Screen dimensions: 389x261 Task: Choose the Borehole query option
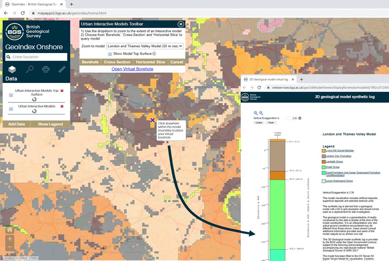pyautogui.click(x=90, y=62)
